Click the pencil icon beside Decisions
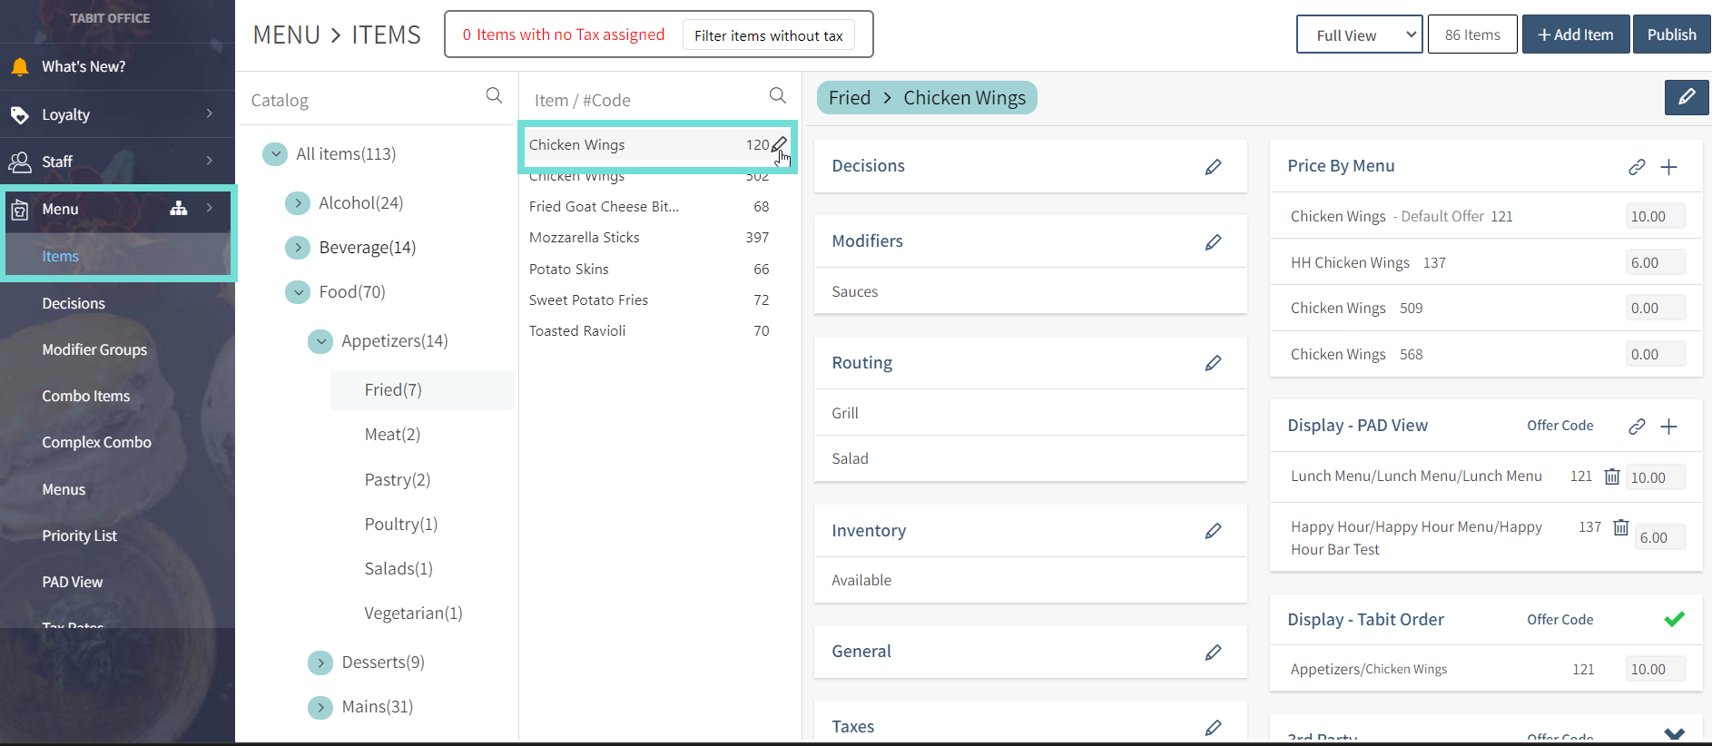The width and height of the screenshot is (1712, 746). click(x=1213, y=167)
